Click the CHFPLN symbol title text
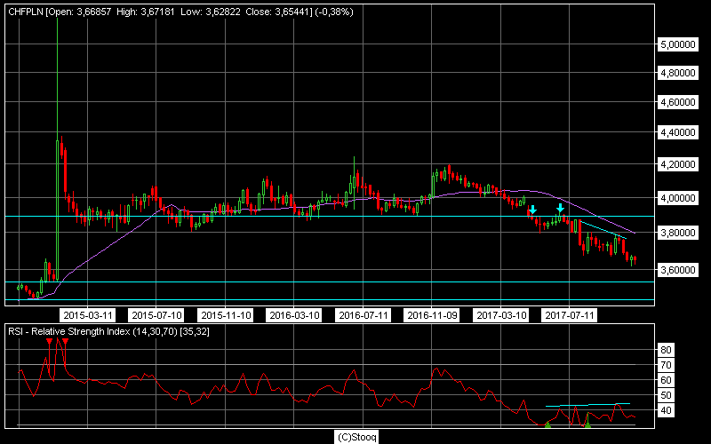Viewport: 711px width, 444px height. click(26, 12)
